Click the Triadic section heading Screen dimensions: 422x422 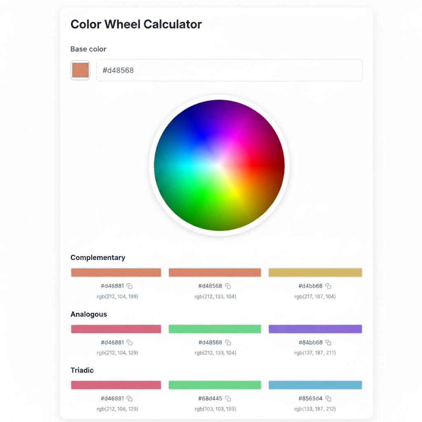pos(82,370)
